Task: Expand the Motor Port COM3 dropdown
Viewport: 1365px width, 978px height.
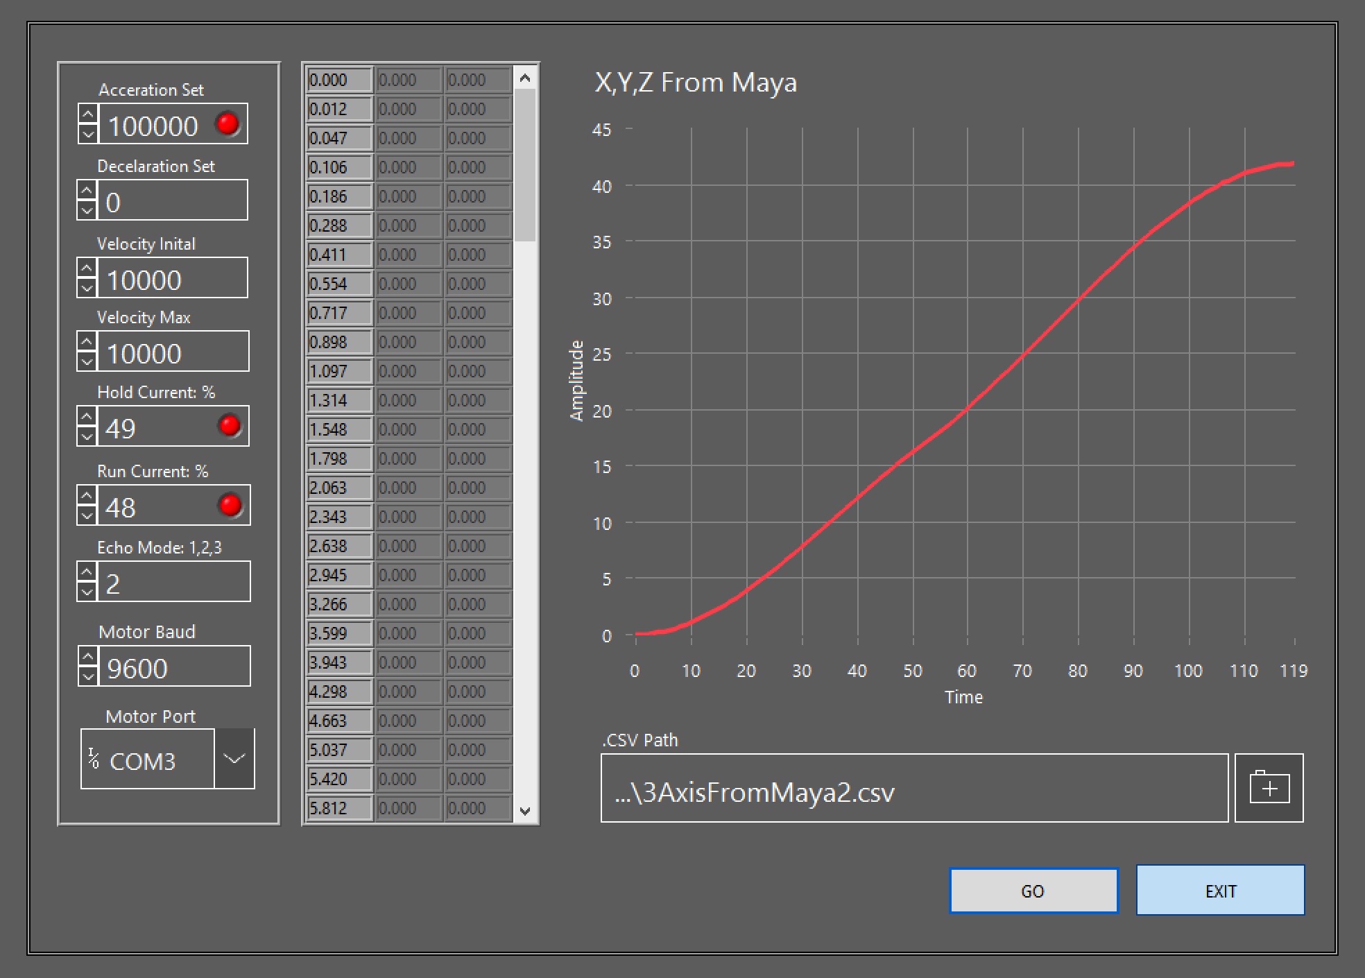Action: click(x=234, y=758)
